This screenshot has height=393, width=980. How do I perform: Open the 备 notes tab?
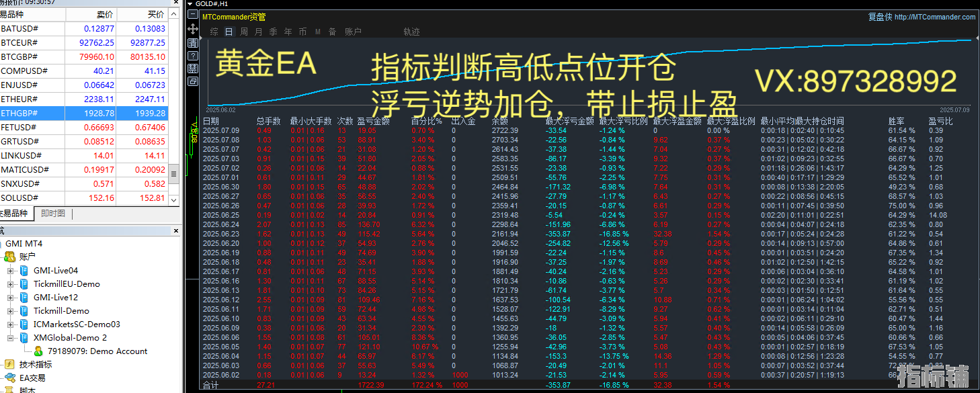tap(332, 32)
